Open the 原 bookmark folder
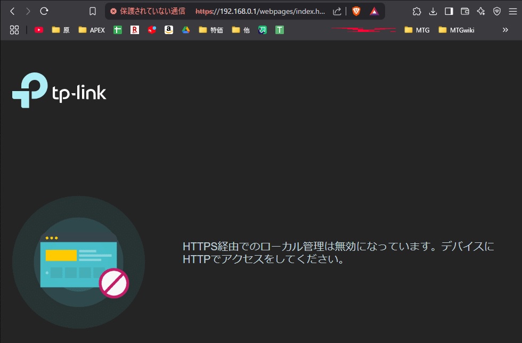This screenshot has height=343, width=522. (61, 30)
